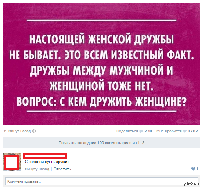Click the comment's минуту назад timestamp
The image size is (202, 188).
click(37, 169)
